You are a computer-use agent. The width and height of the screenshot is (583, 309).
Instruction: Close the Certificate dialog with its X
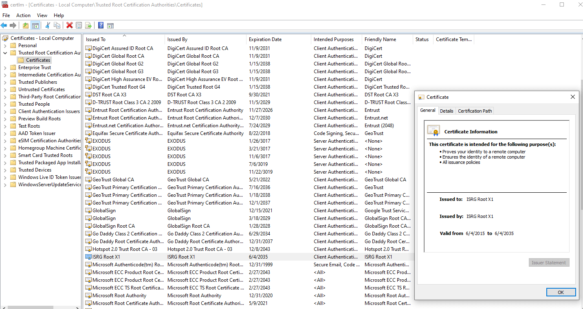pyautogui.click(x=572, y=97)
